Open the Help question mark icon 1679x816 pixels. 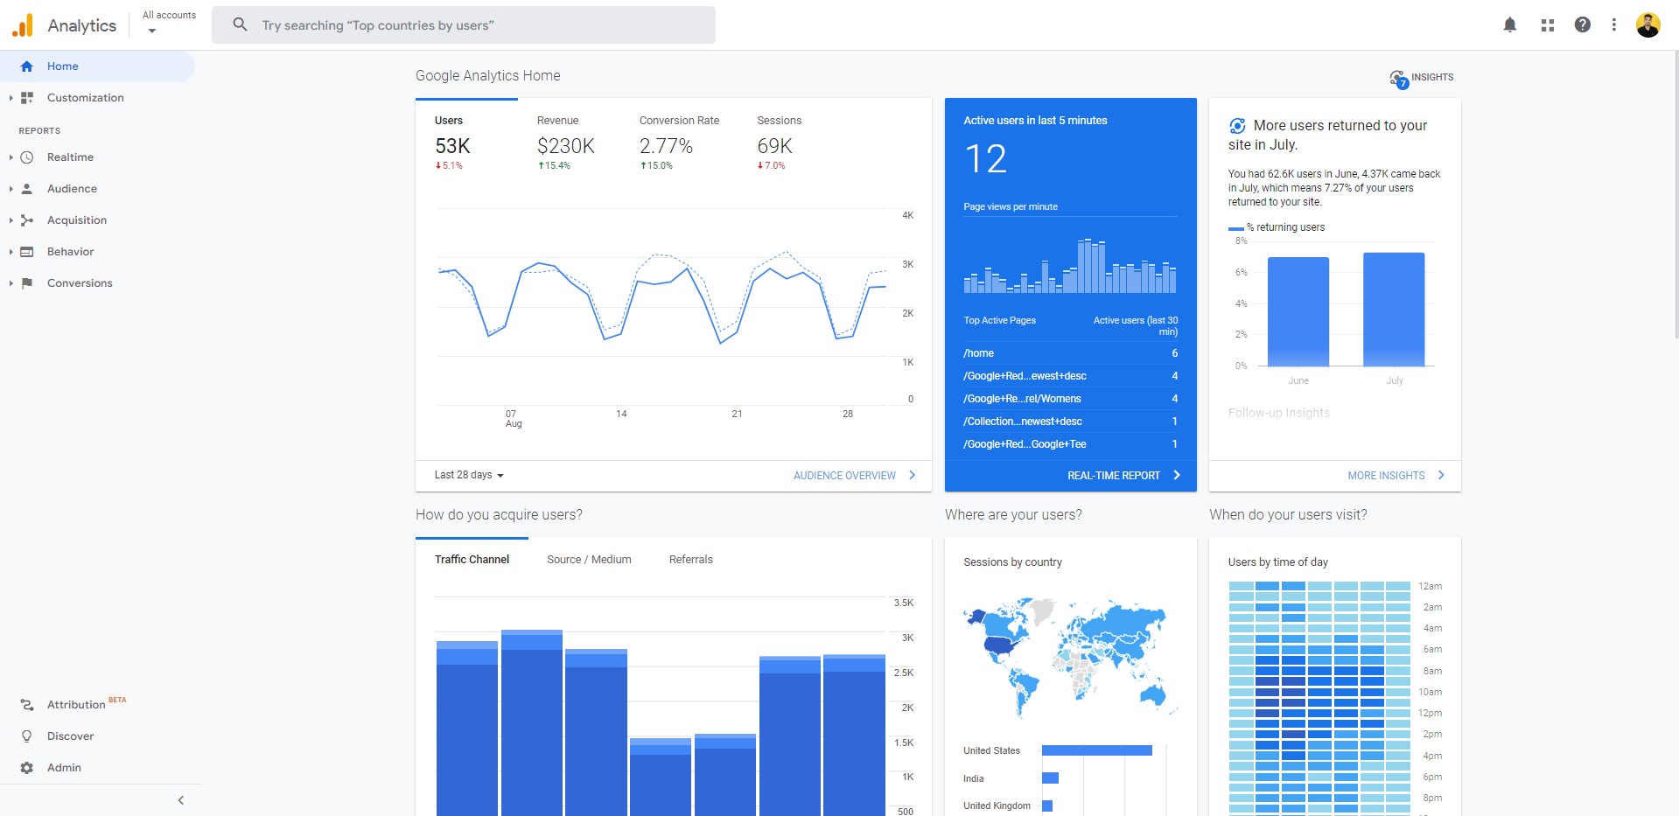coord(1583,24)
